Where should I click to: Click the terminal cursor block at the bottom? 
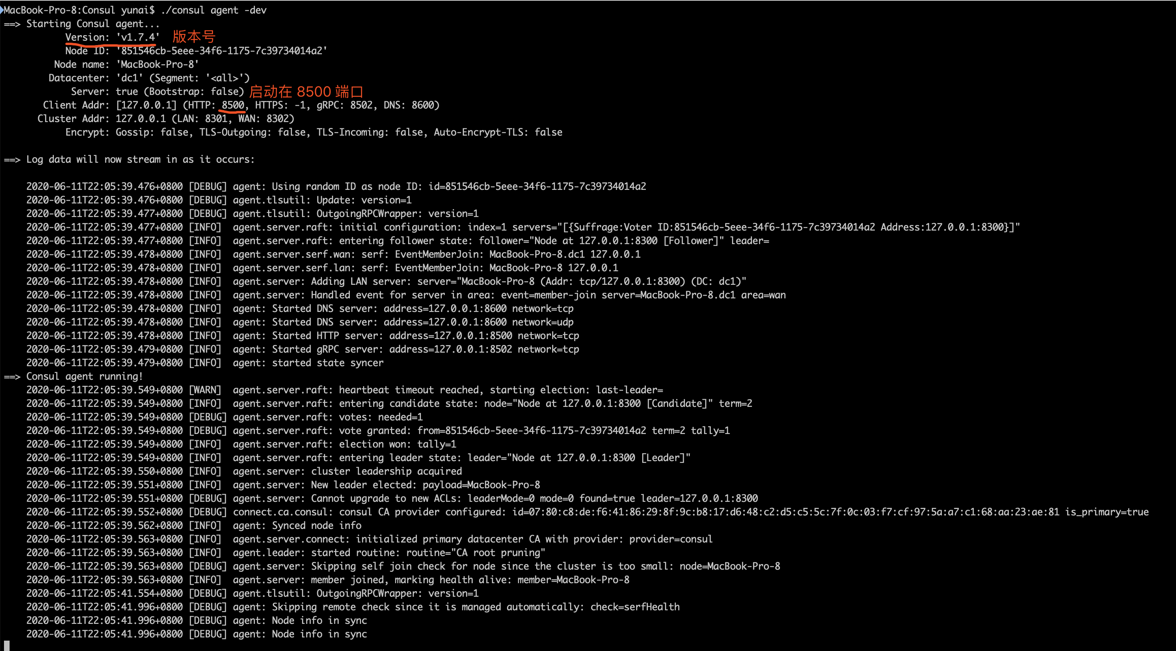6,645
